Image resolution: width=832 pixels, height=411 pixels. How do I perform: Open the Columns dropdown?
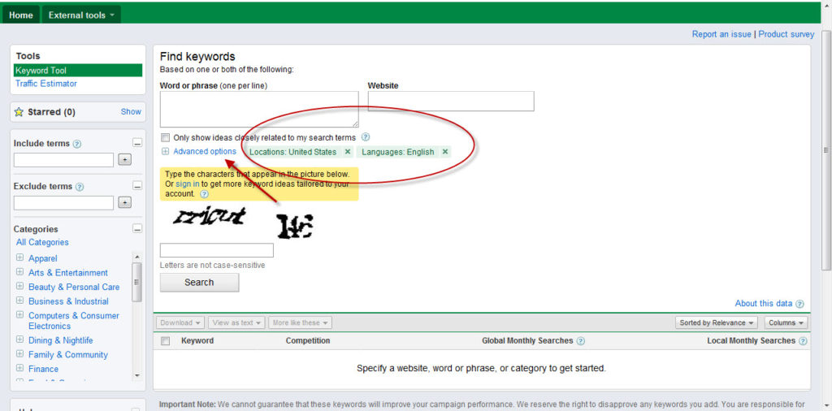(x=786, y=322)
